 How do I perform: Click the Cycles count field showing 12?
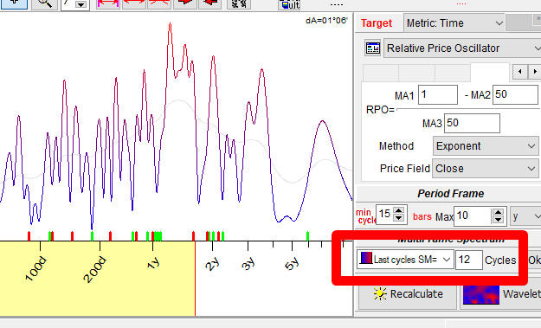pyautogui.click(x=468, y=260)
